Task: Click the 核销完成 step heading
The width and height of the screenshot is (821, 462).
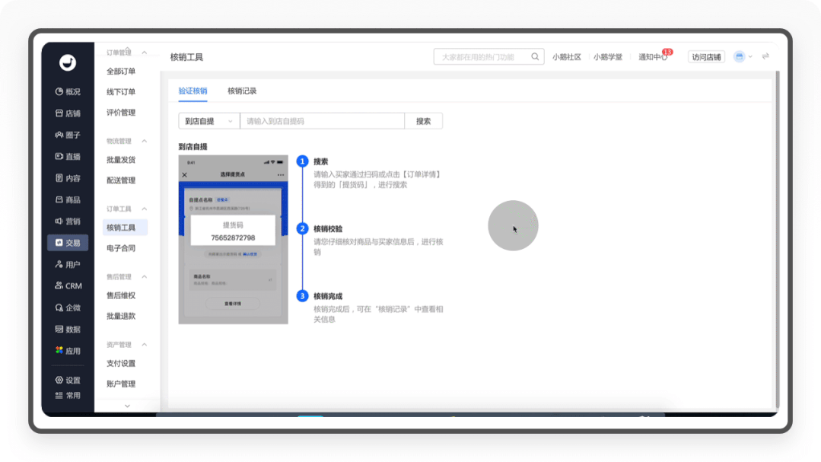Action: tap(328, 297)
